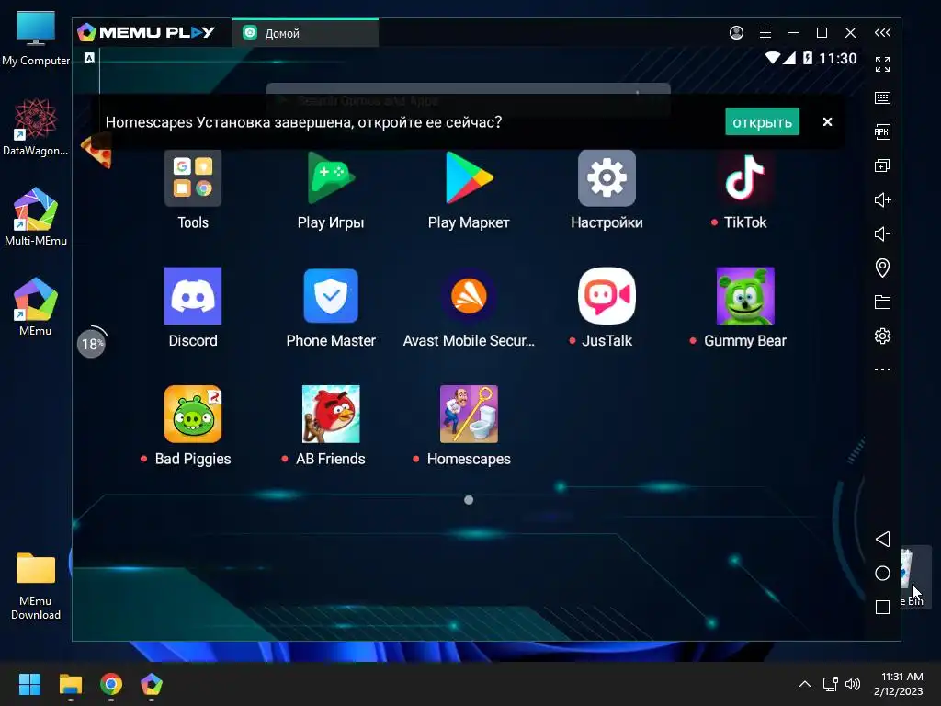The height and width of the screenshot is (706, 941).
Task: Open the Tools folder in MEmu
Action: [x=193, y=177]
